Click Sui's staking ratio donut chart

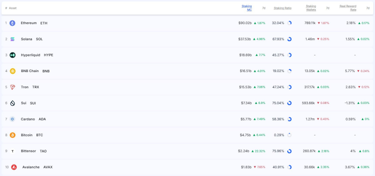pos(290,103)
